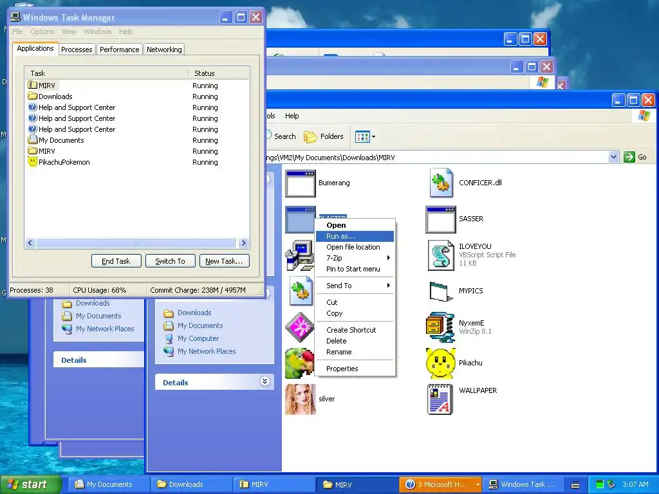Switch to the Networking tab
659x494 pixels.
164,50
